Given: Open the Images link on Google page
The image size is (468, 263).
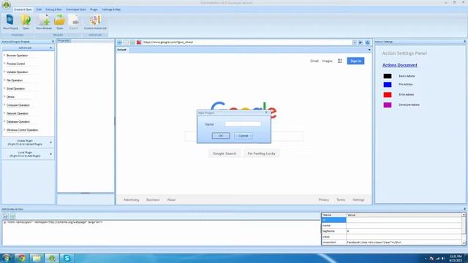Looking at the screenshot, I should click(x=327, y=61).
